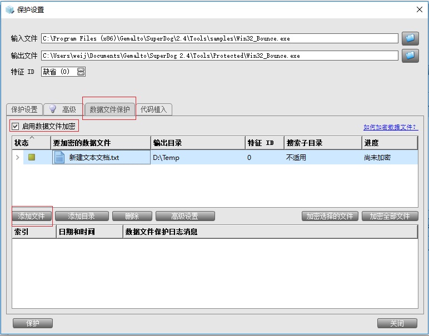Switch to the 保护设置 tab
Screen dimensions: 429x336
24,109
